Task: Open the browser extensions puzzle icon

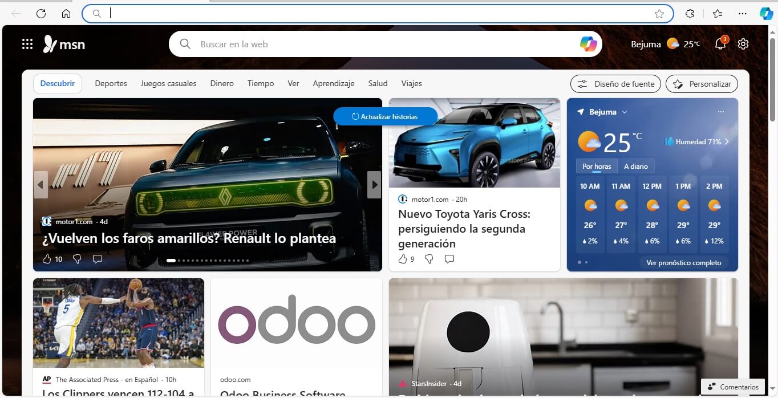Action: 690,14
